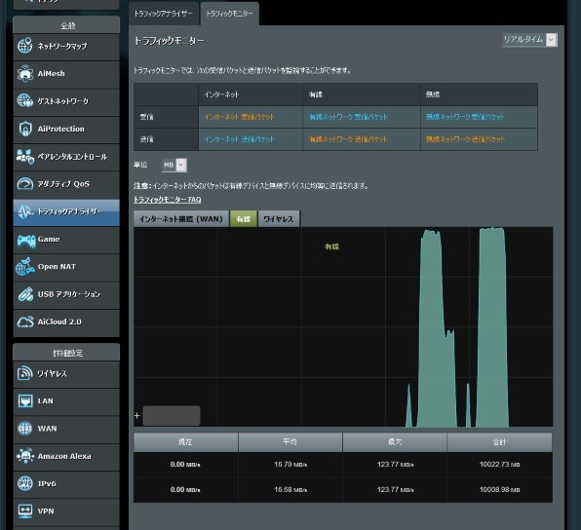Click the 全般 section header
This screenshot has height=530, width=581.
tap(67, 25)
